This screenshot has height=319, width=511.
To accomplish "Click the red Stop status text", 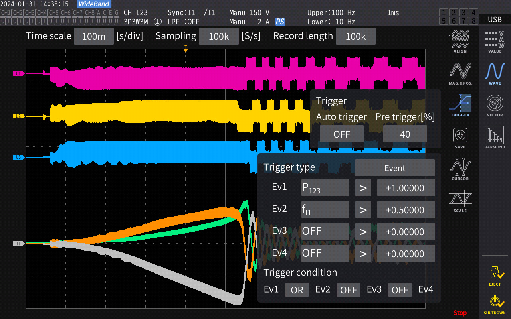I will pyautogui.click(x=460, y=313).
